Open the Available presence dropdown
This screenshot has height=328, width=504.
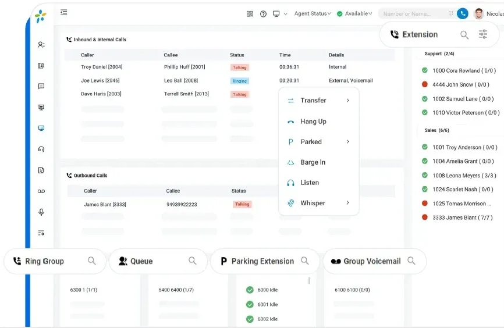point(354,13)
